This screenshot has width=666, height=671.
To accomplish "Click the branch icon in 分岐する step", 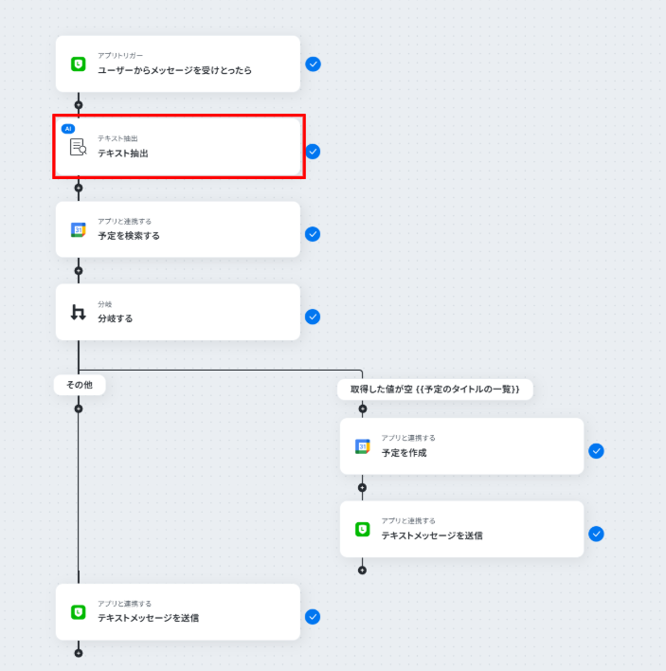I will tap(79, 312).
